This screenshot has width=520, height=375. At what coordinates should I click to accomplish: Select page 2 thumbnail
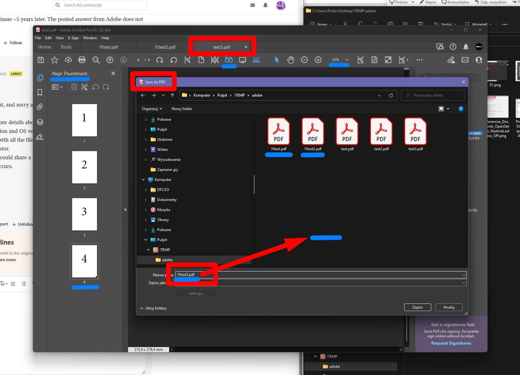pos(84,167)
